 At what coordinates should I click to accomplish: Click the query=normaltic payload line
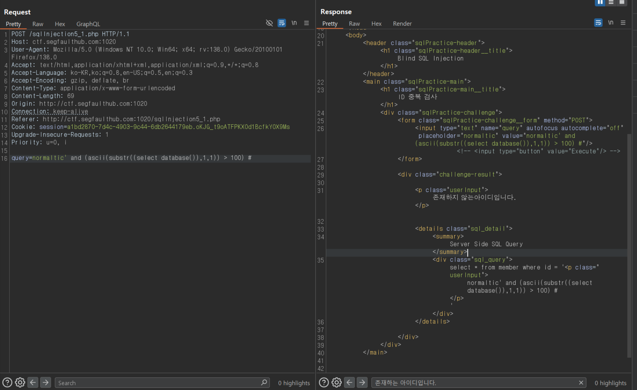pyautogui.click(x=131, y=158)
